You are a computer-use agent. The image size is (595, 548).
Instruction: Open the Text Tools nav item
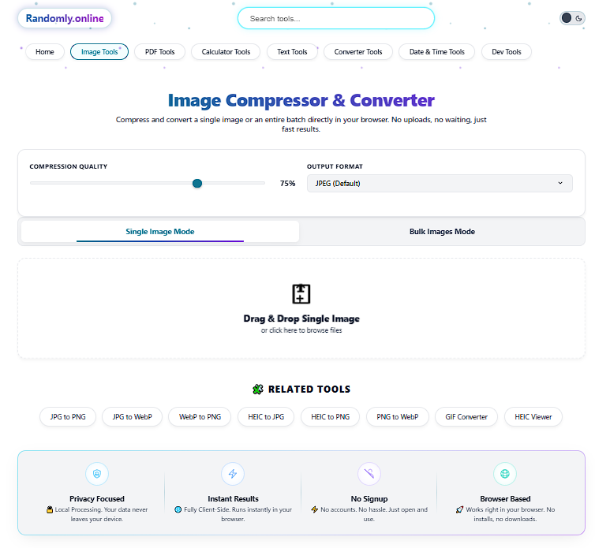click(292, 51)
